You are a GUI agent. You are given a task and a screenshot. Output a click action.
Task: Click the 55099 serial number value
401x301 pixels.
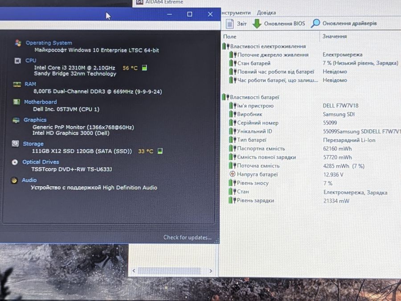pos(330,123)
